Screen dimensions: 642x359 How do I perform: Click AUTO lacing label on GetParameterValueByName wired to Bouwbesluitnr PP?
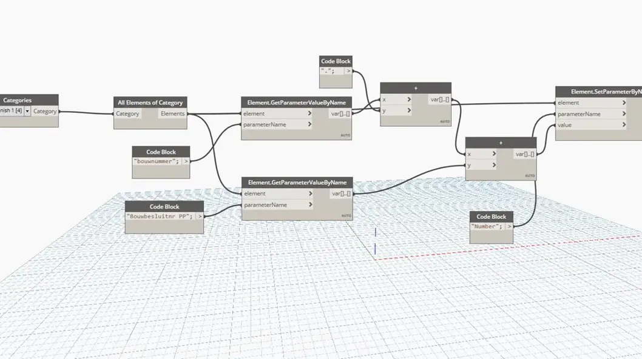(346, 215)
